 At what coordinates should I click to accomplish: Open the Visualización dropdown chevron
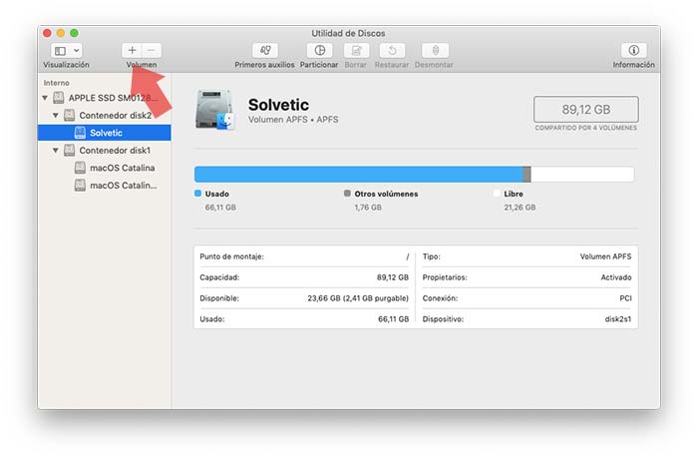click(x=77, y=51)
